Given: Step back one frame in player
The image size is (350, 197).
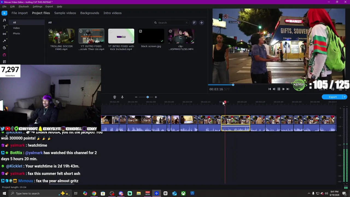Looking at the screenshot, I should coord(274,89).
